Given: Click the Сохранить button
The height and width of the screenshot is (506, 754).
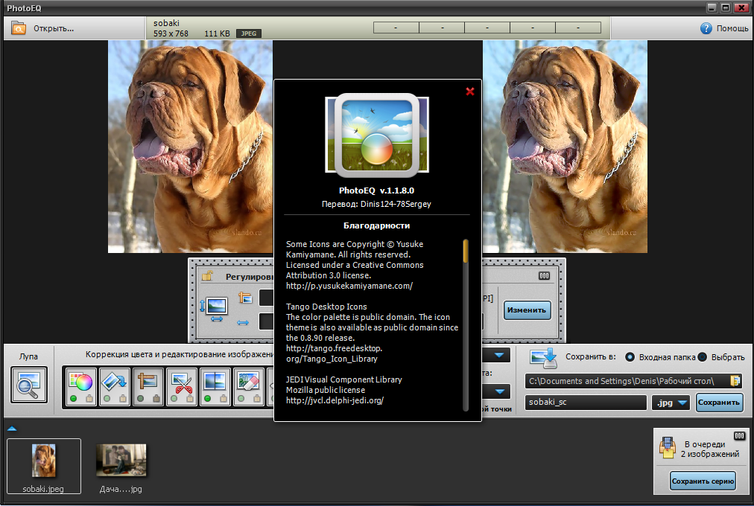Looking at the screenshot, I should (719, 403).
